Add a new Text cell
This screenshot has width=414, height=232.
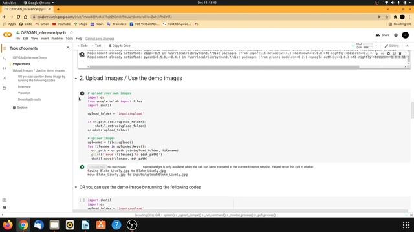click(x=96, y=46)
